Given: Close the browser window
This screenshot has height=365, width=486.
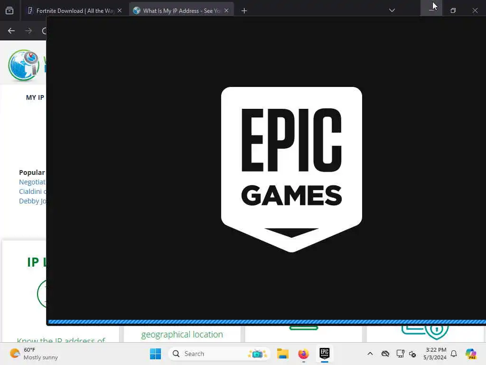Looking at the screenshot, I should [475, 10].
